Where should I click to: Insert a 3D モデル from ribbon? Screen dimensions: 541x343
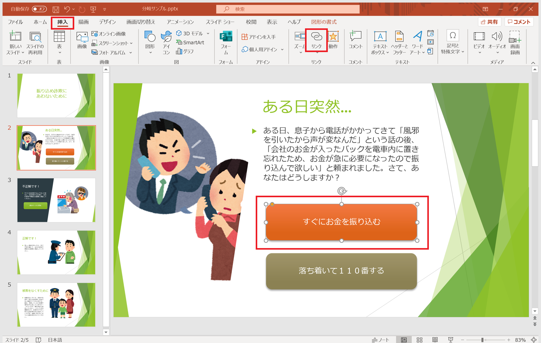click(x=190, y=33)
